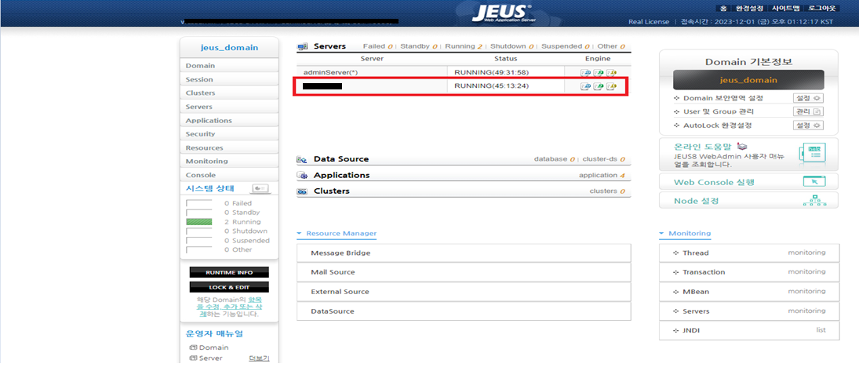Screen dimensions: 859x371
Task: Open Transaction monitoring
Action: [x=749, y=272]
